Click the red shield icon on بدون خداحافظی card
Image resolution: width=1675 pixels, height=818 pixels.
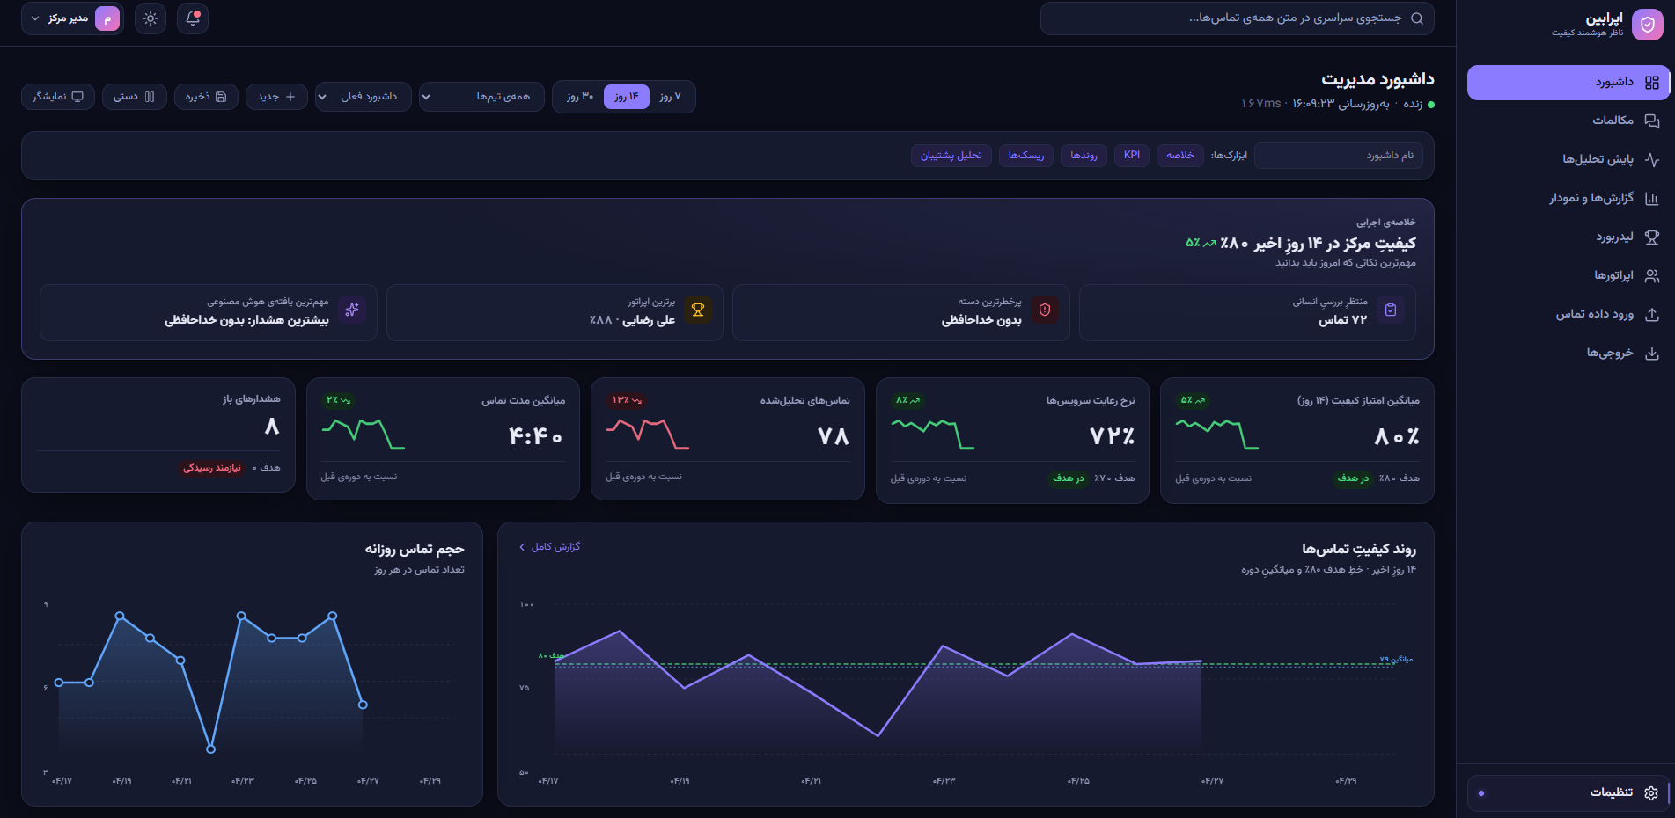pos(1045,310)
